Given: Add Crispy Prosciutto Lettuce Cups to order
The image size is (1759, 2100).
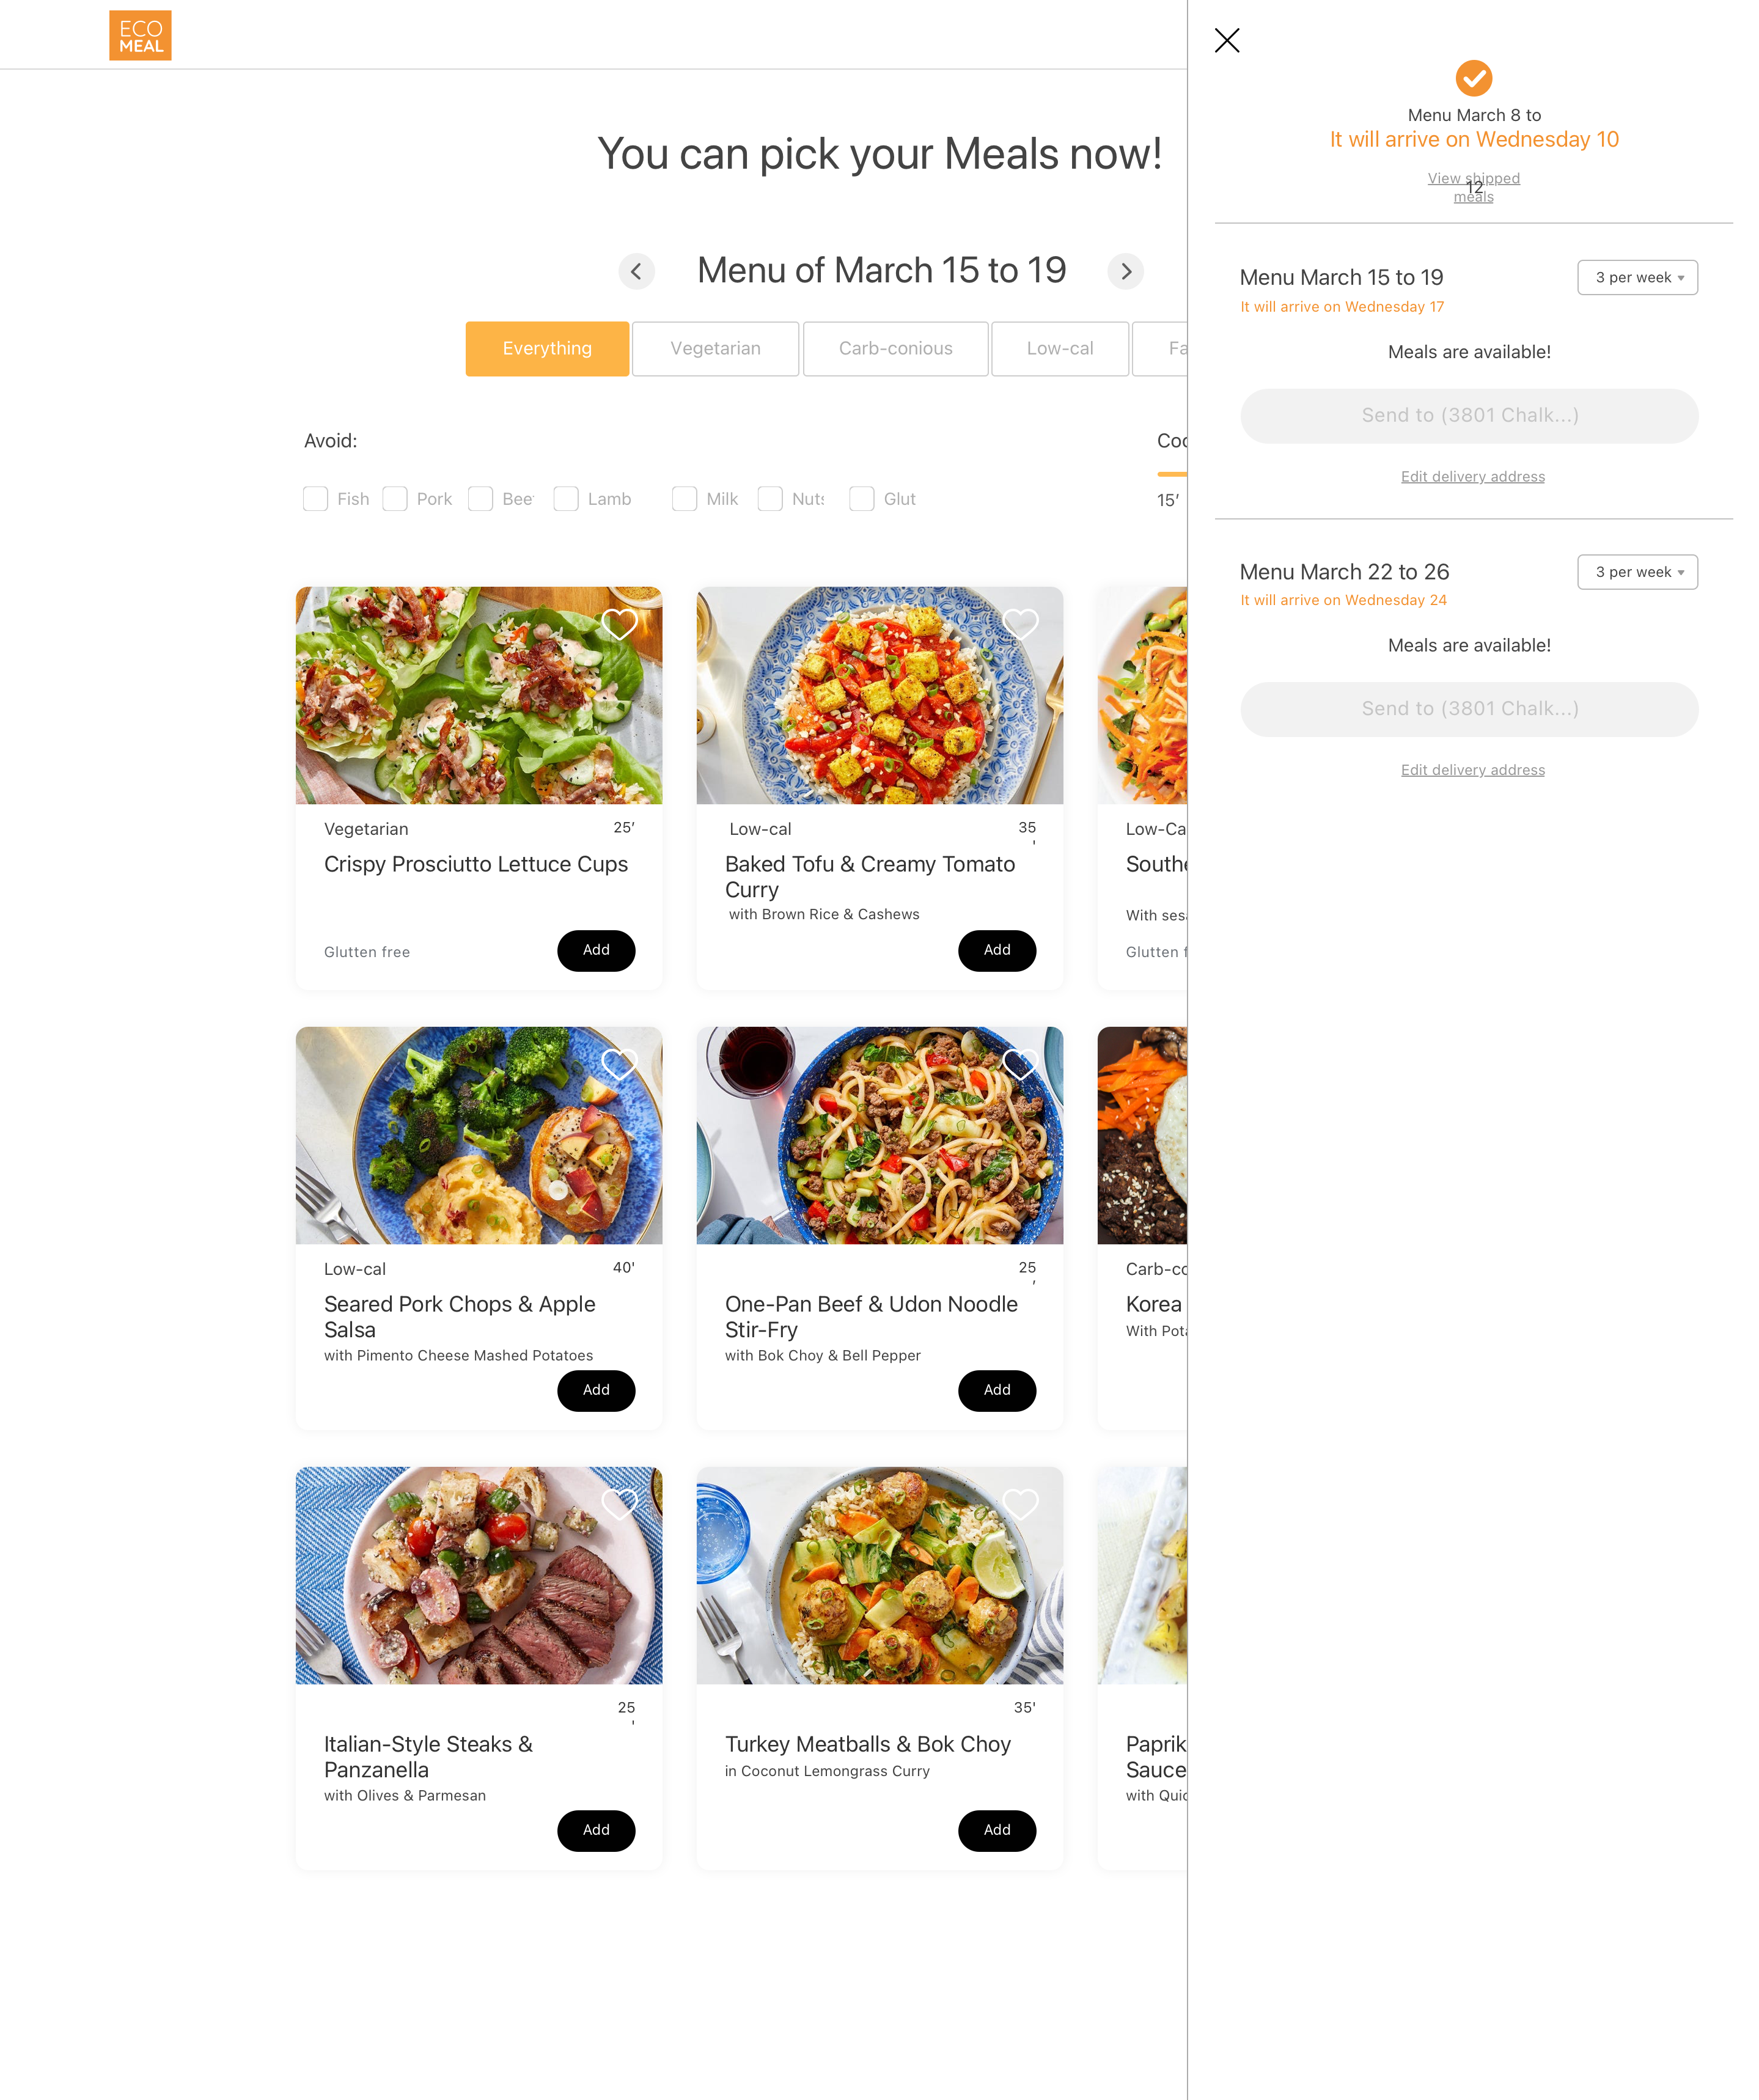Looking at the screenshot, I should point(596,950).
